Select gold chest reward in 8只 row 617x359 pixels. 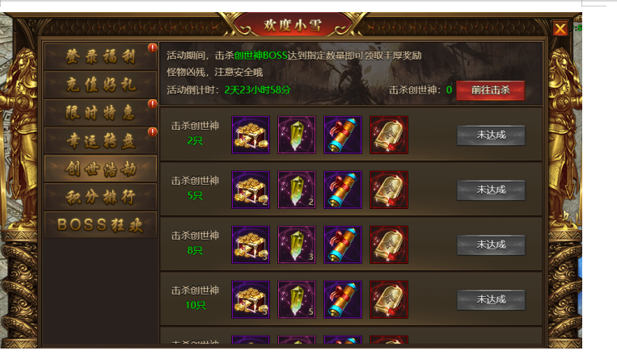251,244
